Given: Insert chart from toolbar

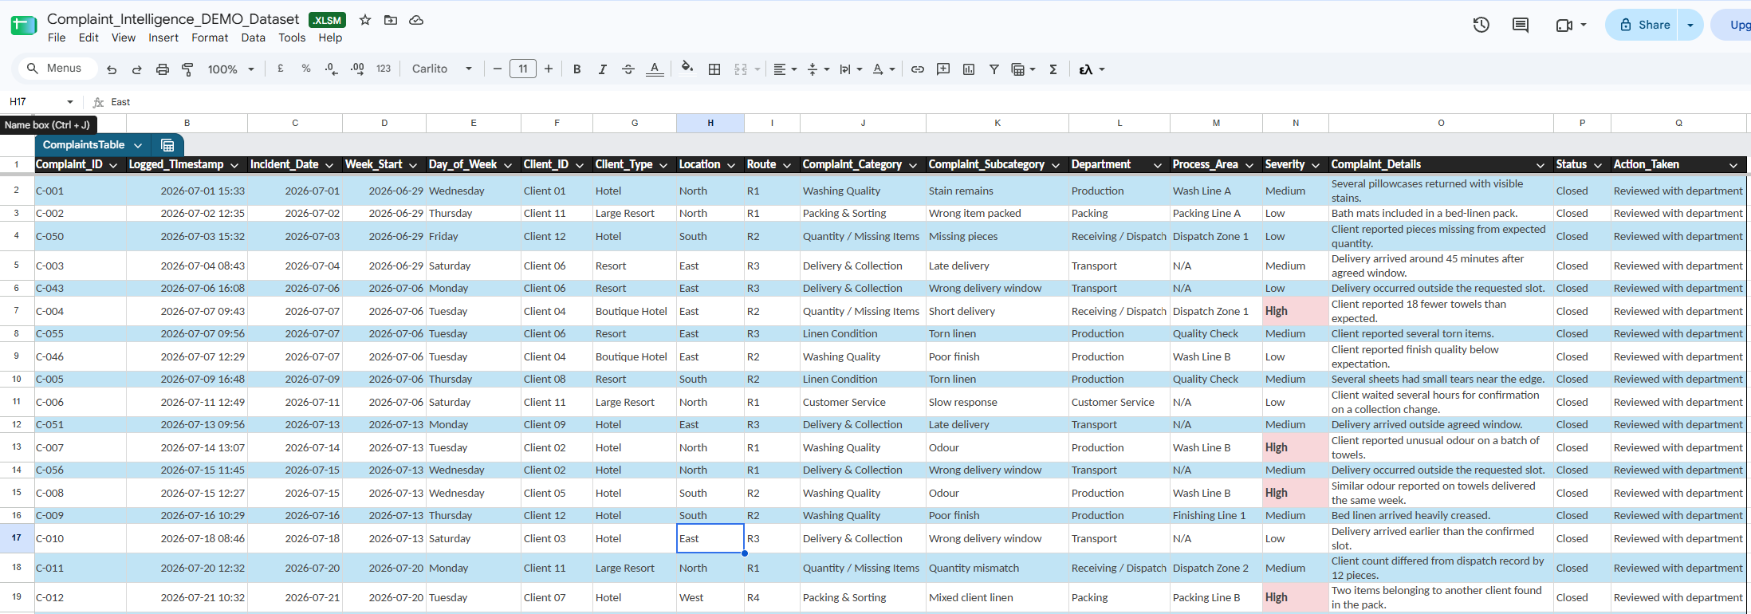Looking at the screenshot, I should click(x=969, y=69).
